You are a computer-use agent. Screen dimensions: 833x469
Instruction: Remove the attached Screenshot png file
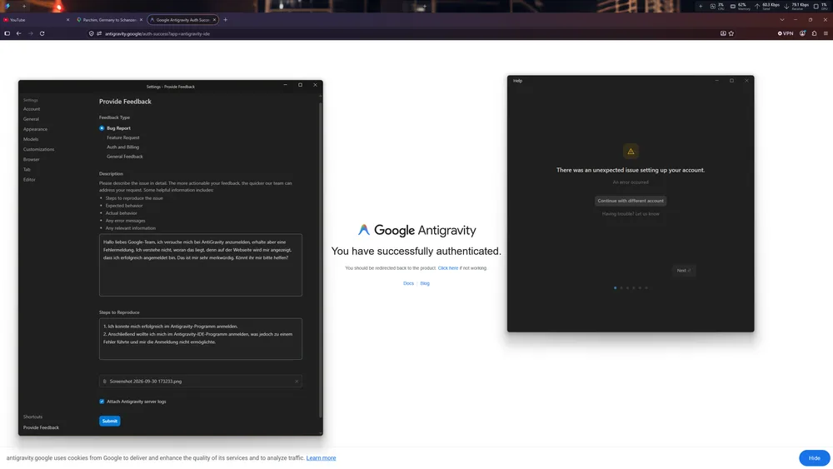pos(297,382)
